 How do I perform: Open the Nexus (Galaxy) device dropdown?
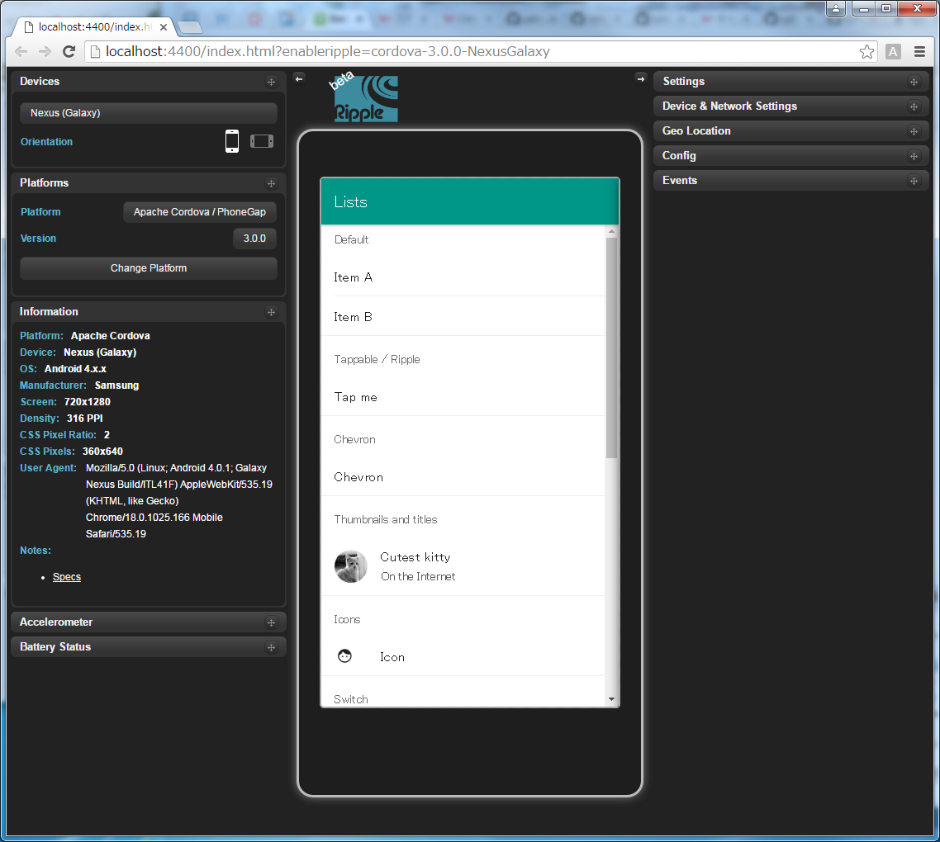[149, 113]
